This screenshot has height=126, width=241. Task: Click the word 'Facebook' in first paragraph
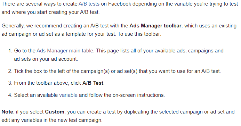tap(120, 4)
